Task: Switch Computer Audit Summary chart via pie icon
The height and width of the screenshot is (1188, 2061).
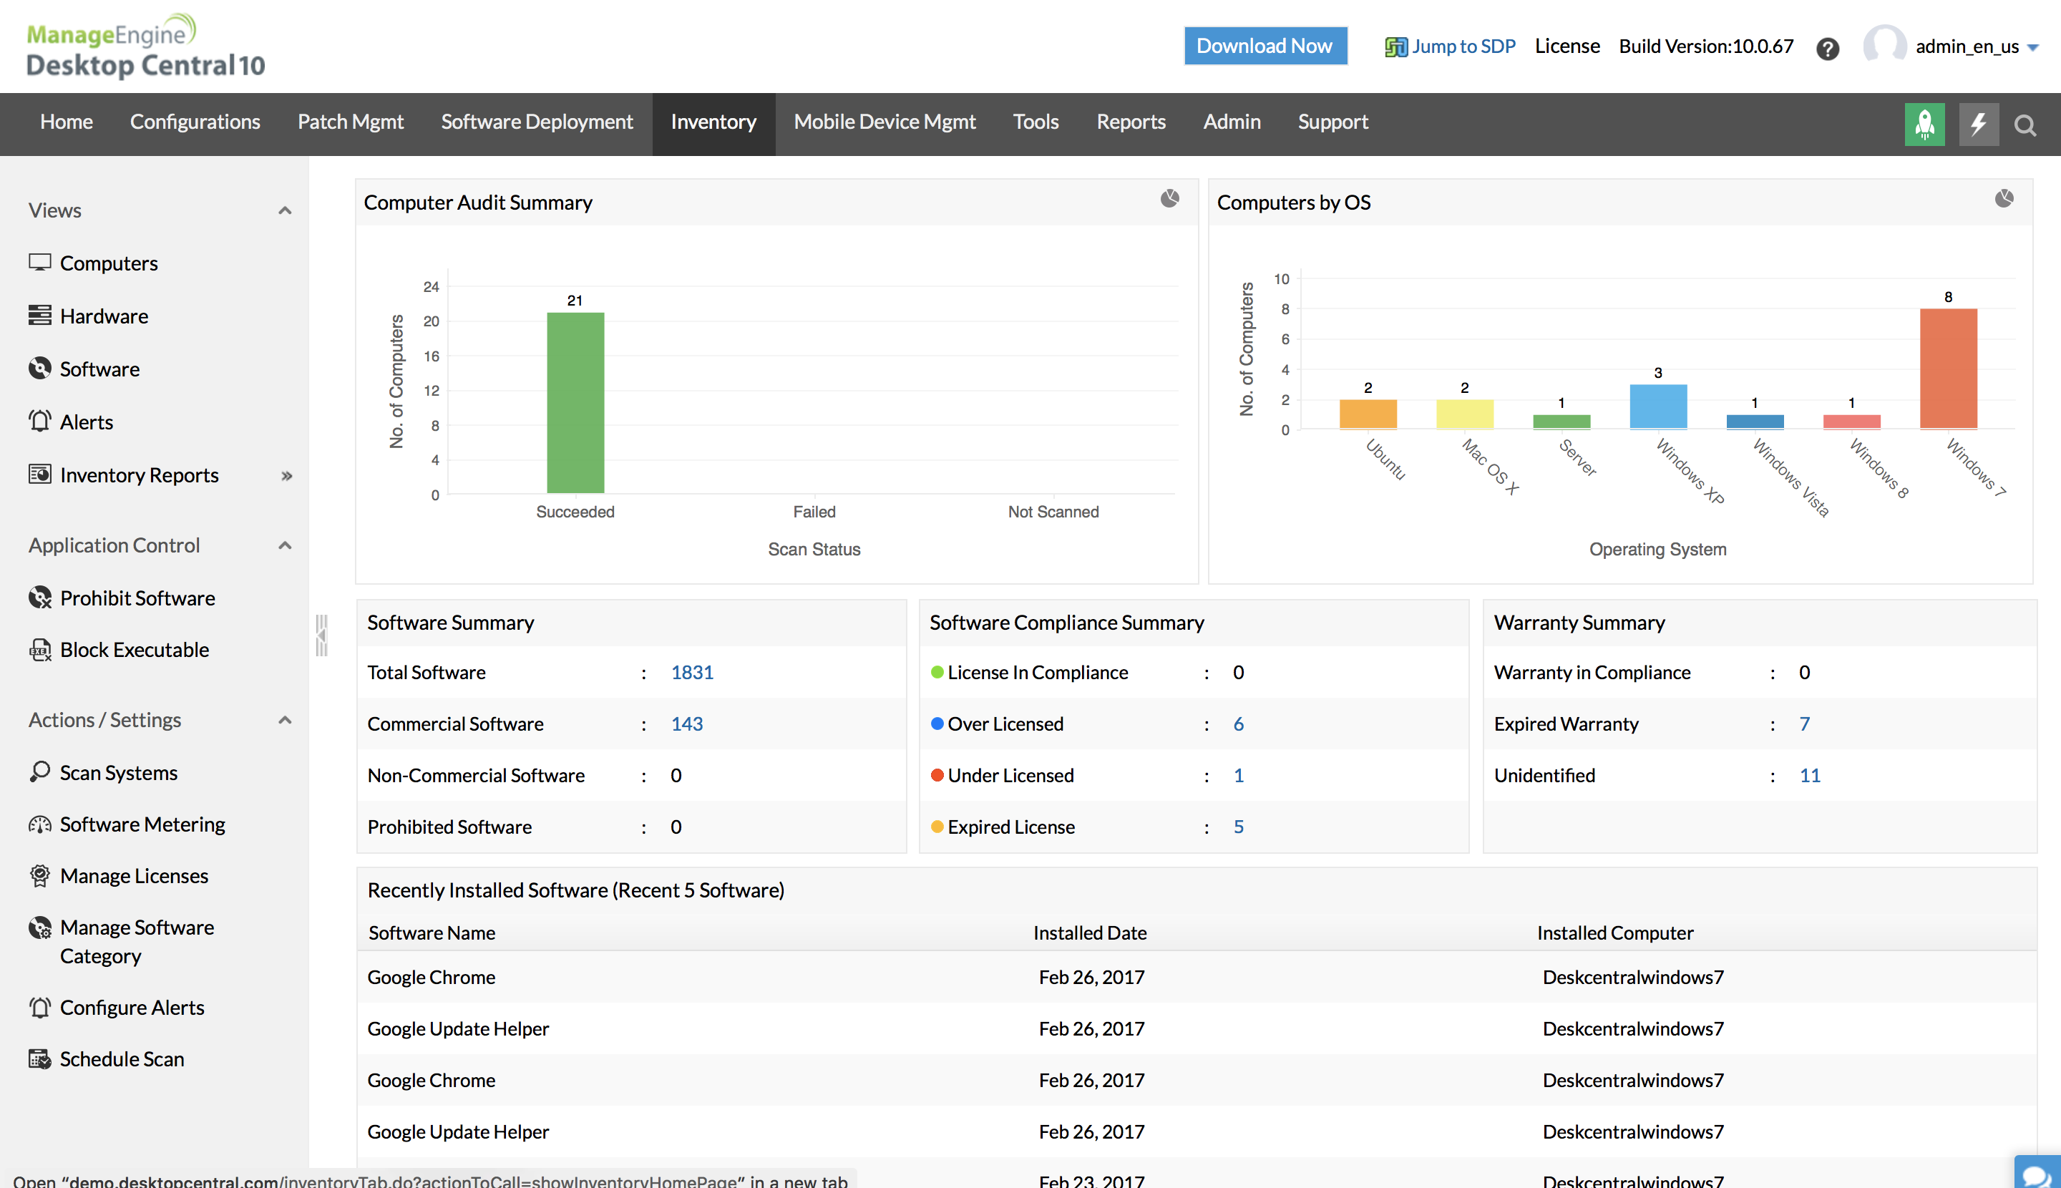Action: click(x=1169, y=198)
